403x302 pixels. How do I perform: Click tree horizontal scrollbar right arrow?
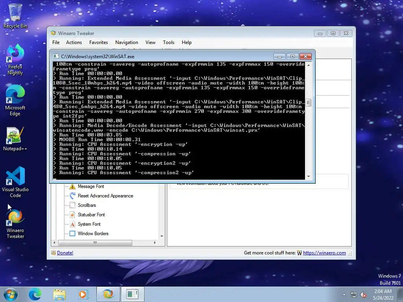(155, 243)
